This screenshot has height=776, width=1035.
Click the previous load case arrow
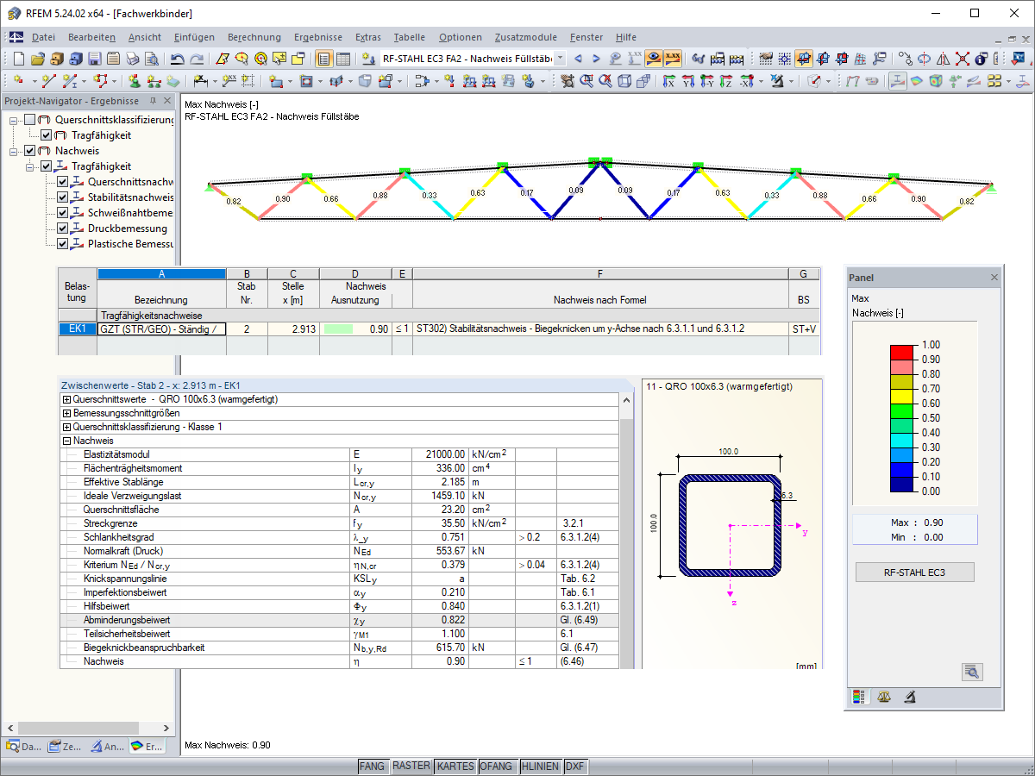(578, 59)
